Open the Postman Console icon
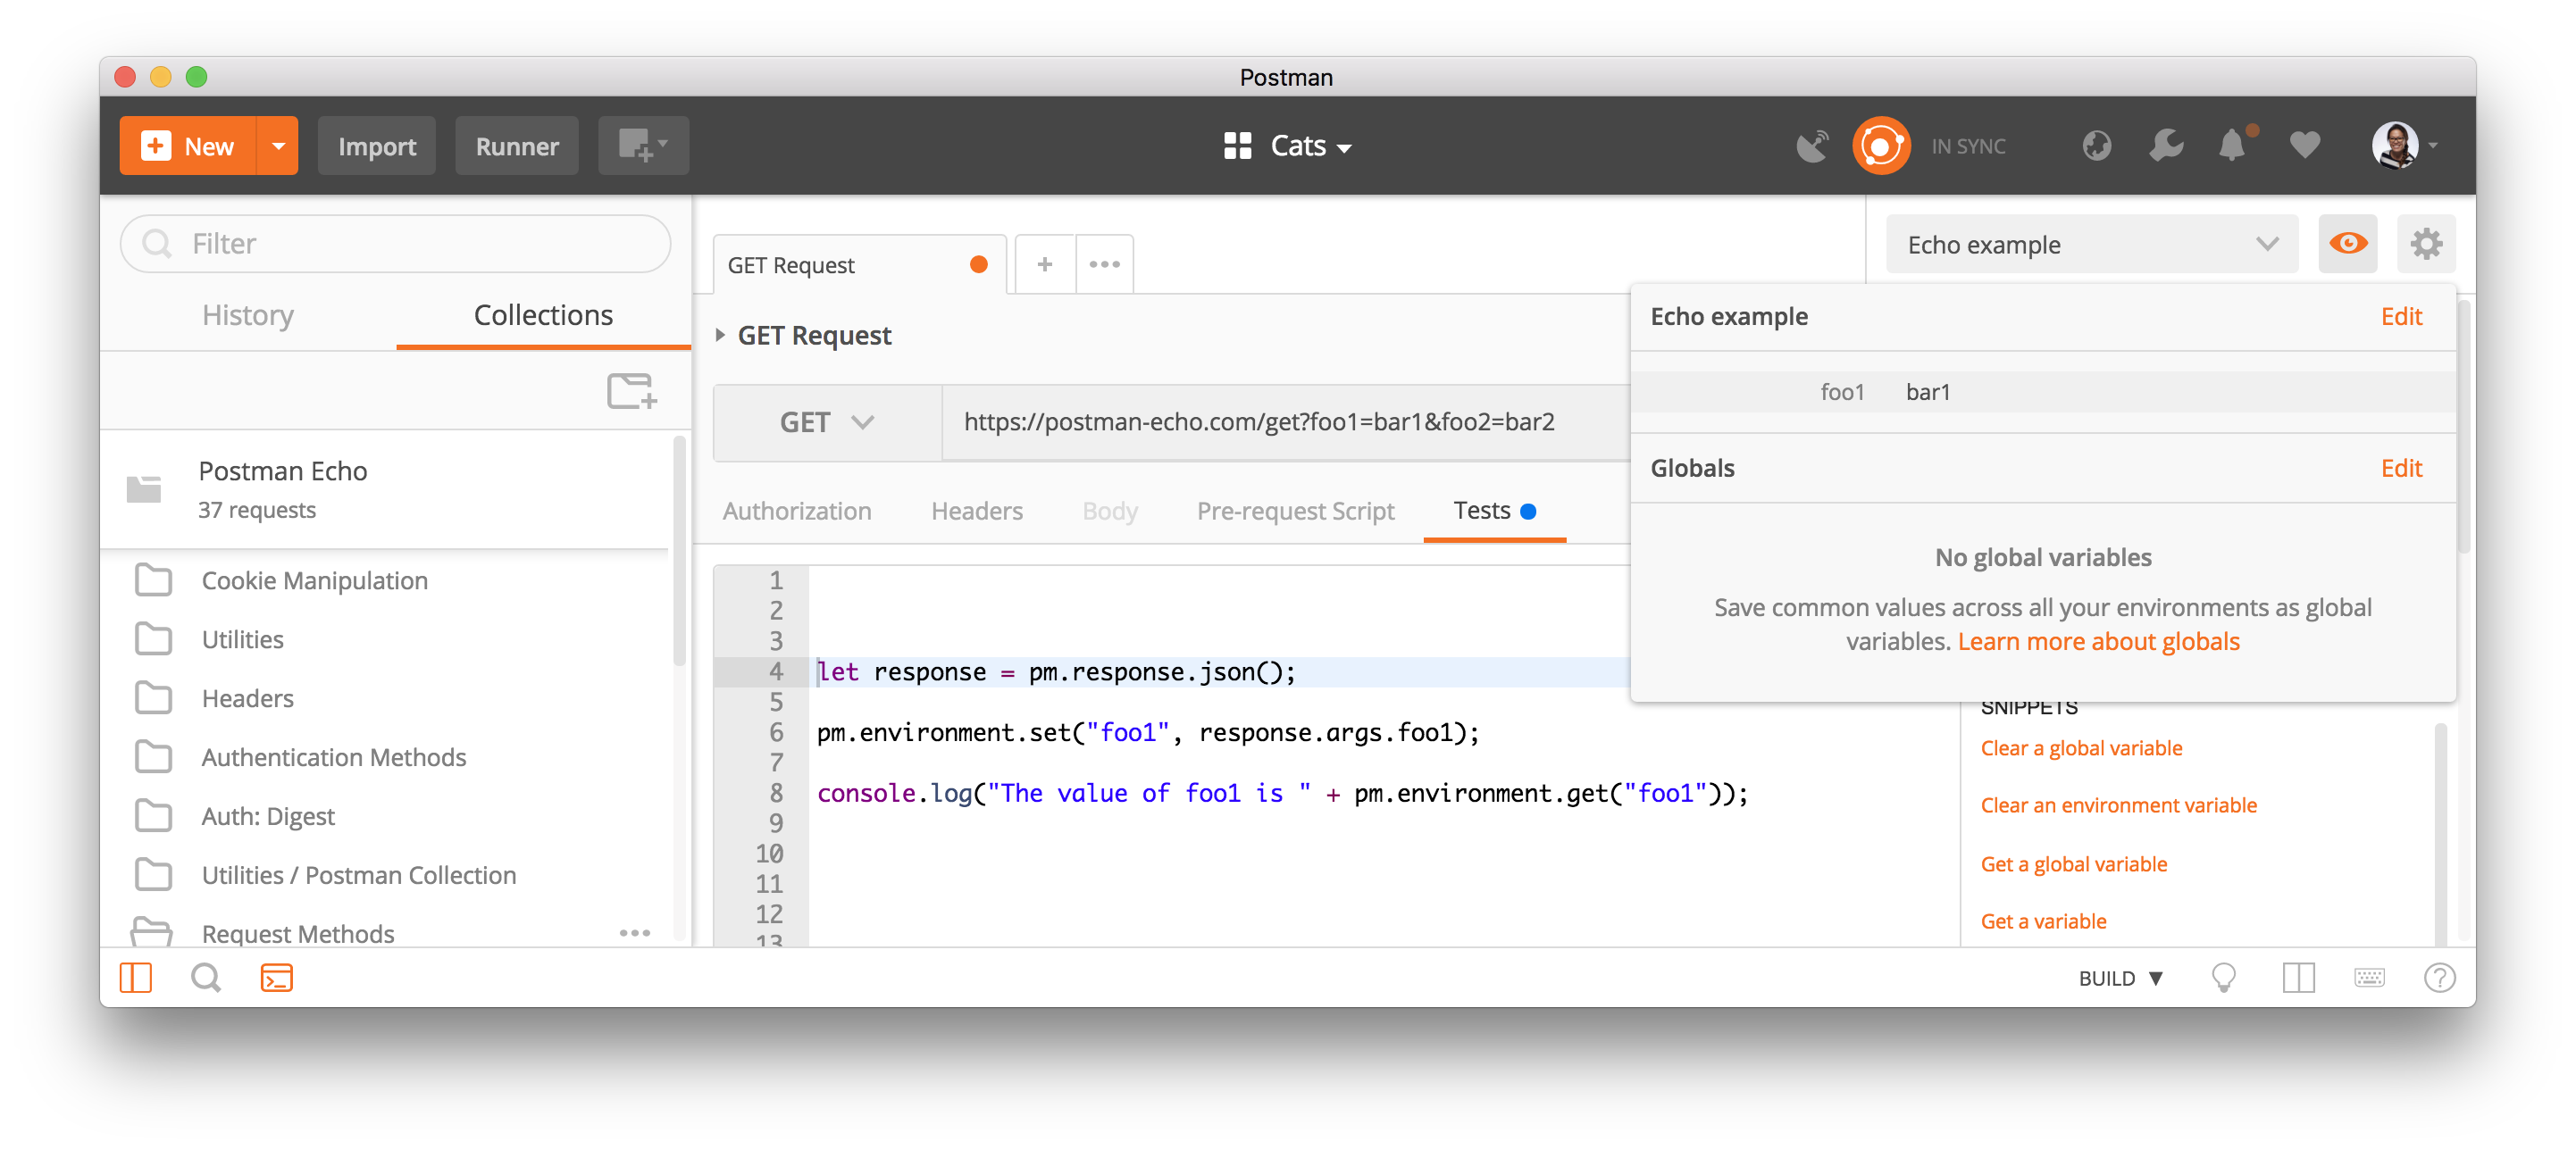Image resolution: width=2576 pixels, height=1150 pixels. pos(276,978)
